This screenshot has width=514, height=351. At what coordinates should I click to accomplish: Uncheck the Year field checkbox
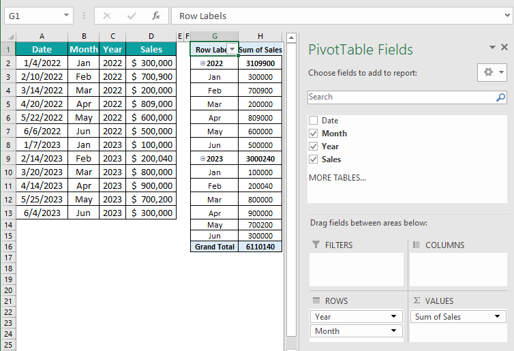tap(314, 146)
